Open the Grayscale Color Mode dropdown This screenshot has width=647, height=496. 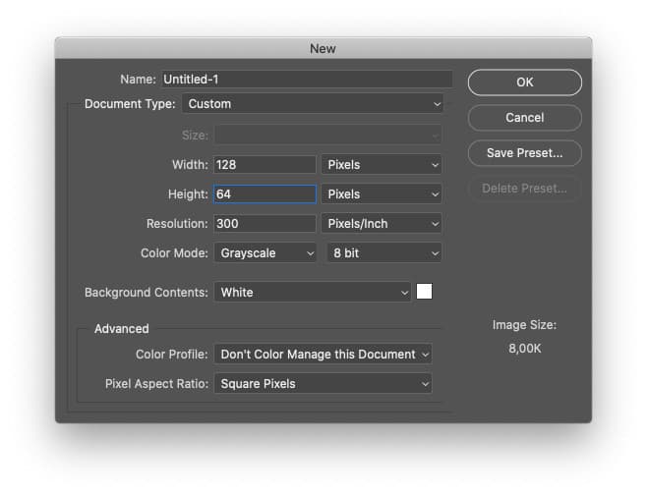tap(265, 253)
